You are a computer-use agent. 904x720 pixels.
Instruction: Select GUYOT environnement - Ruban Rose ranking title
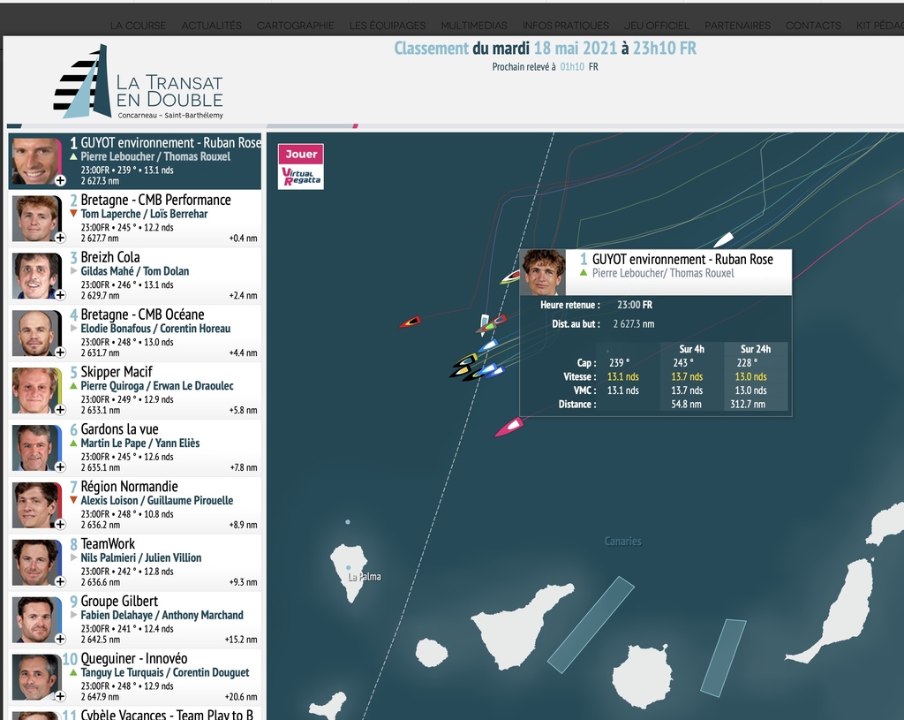click(x=170, y=142)
